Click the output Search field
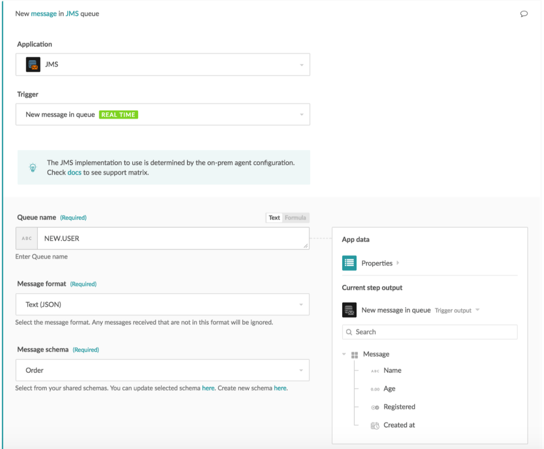The height and width of the screenshot is (449, 544). click(x=433, y=332)
